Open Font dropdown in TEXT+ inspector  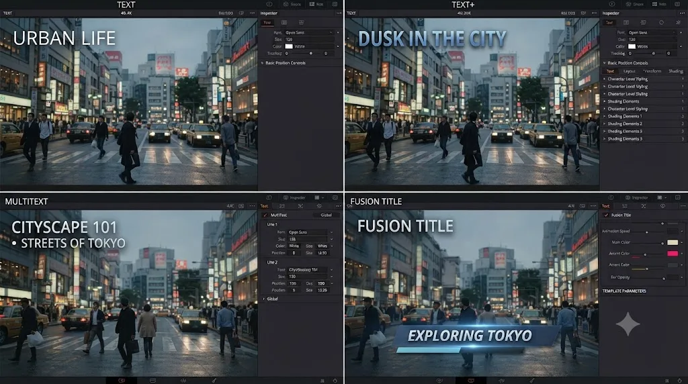(652, 32)
